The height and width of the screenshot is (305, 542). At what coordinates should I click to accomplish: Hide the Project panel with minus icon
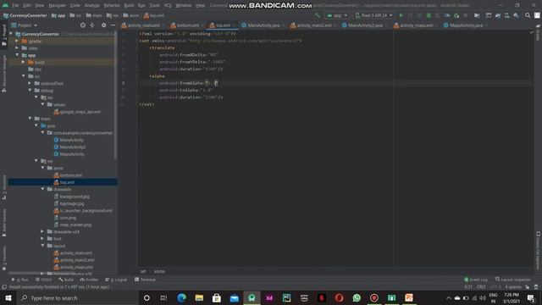click(x=113, y=25)
